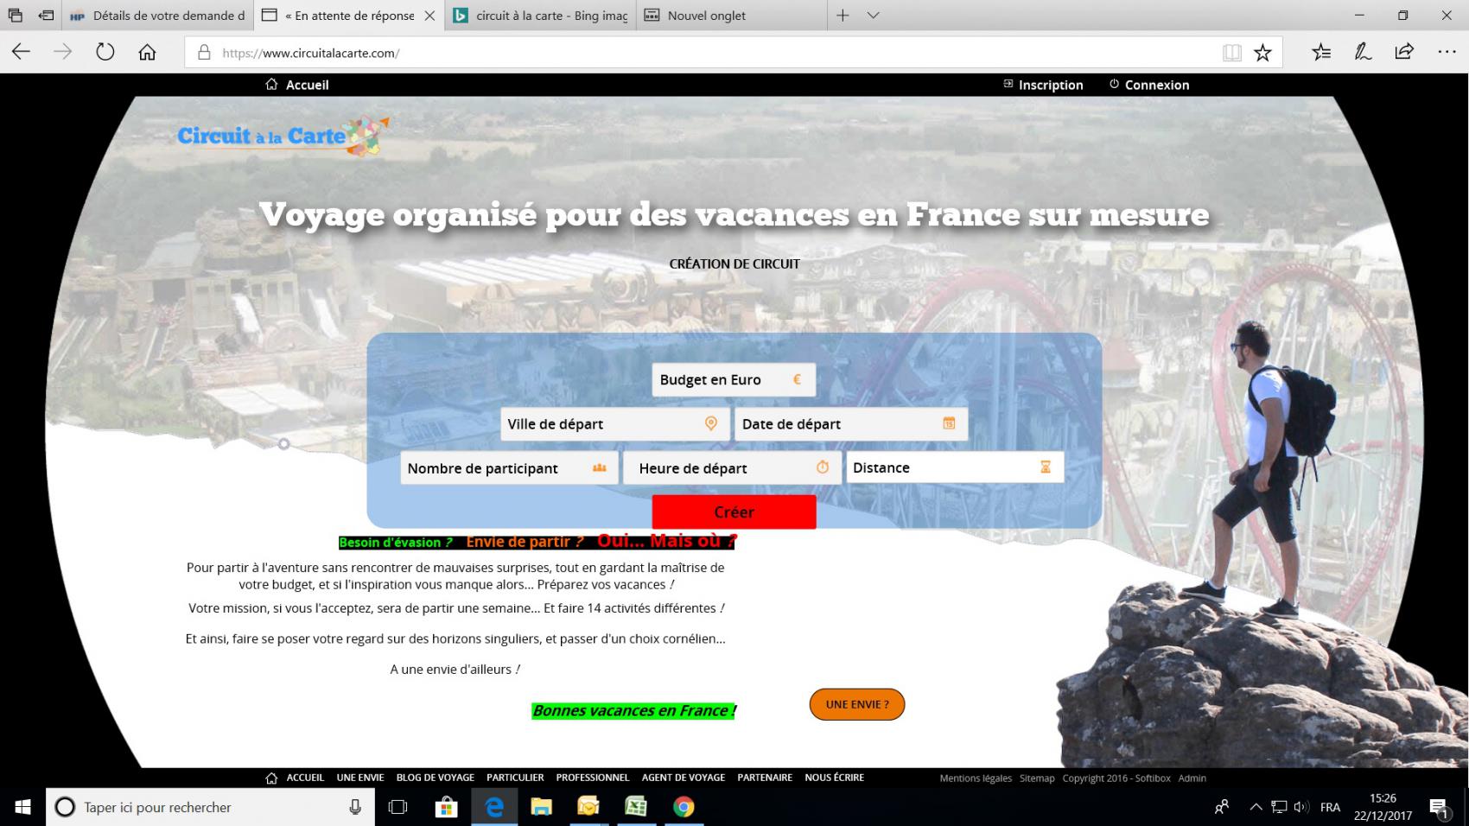The image size is (1469, 826).
Task: Click the Admin link in footer
Action: click(1192, 778)
